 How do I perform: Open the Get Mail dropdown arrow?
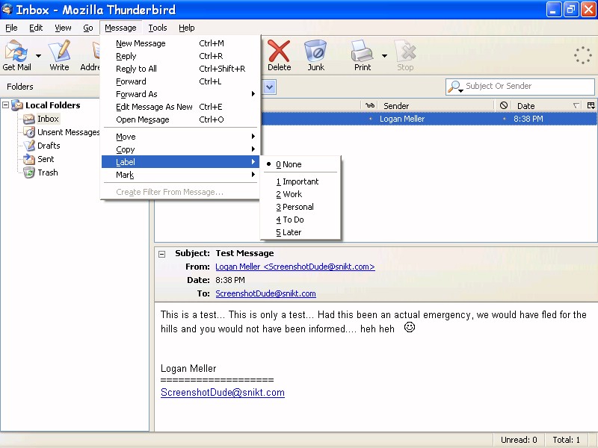pos(38,56)
